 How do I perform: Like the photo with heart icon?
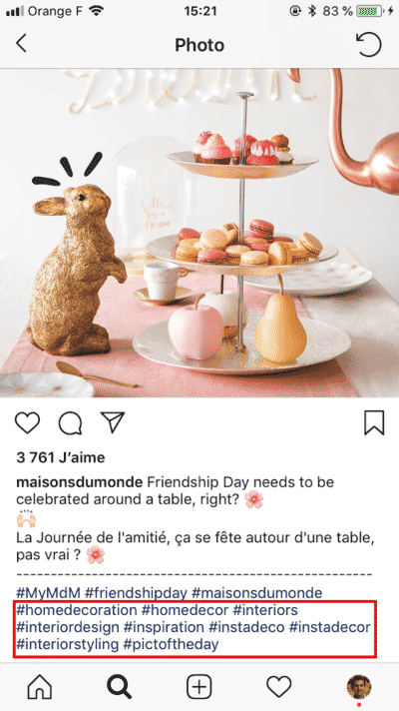tap(27, 423)
